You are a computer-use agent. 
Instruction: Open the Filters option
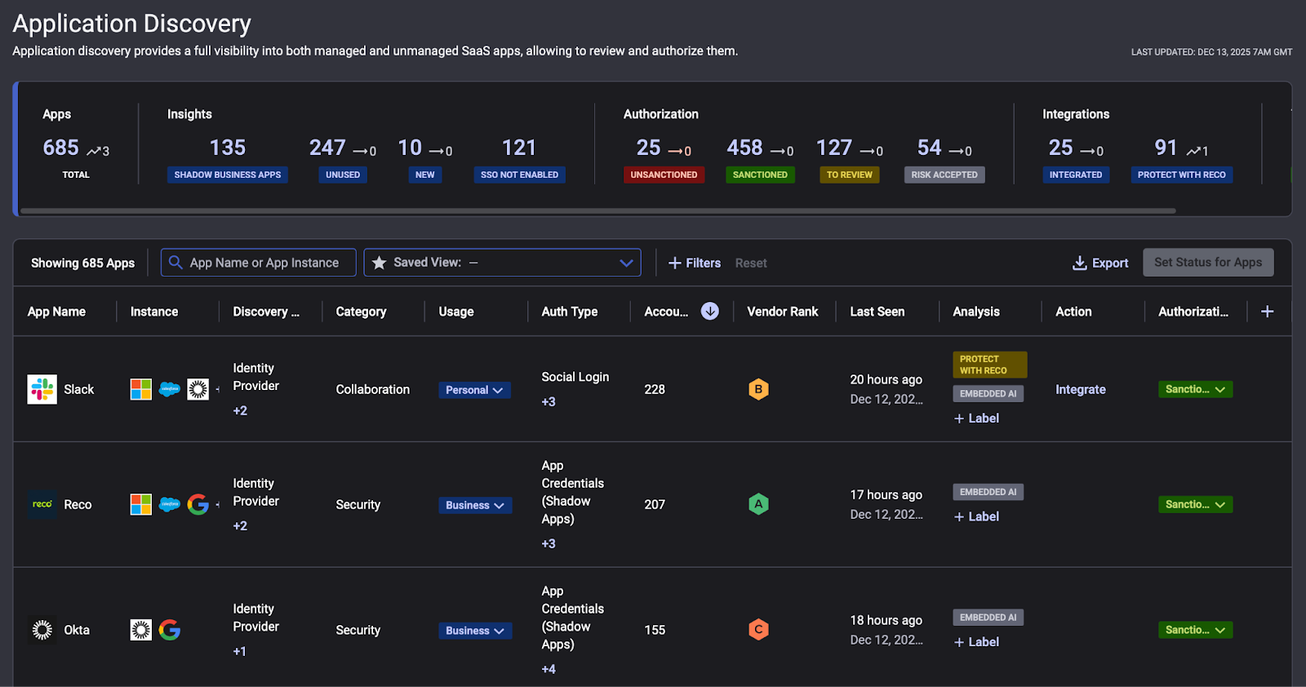tap(695, 263)
